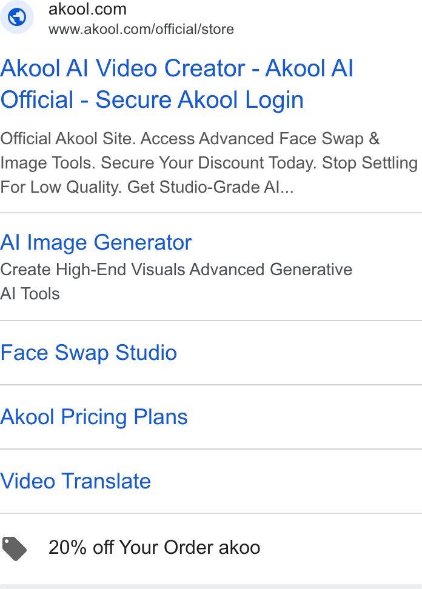Click the truncated 'Get Studio-Grade AI...' text
Screen dimensions: 422x589
[x=210, y=187]
